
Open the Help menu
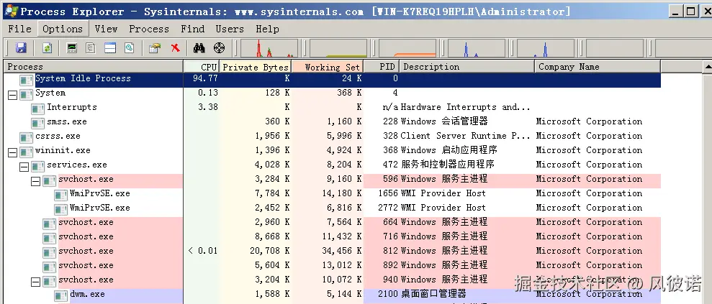pos(268,29)
